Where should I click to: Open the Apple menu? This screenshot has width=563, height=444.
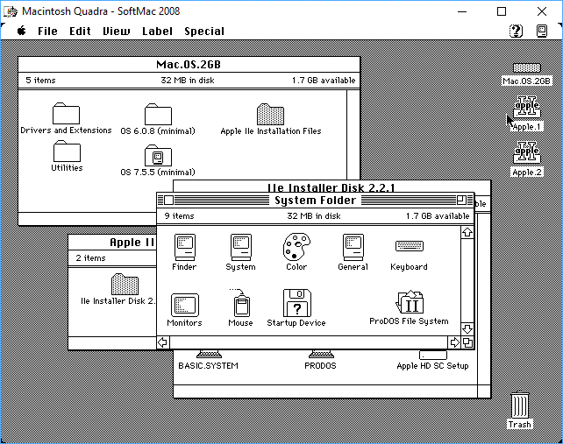click(22, 31)
